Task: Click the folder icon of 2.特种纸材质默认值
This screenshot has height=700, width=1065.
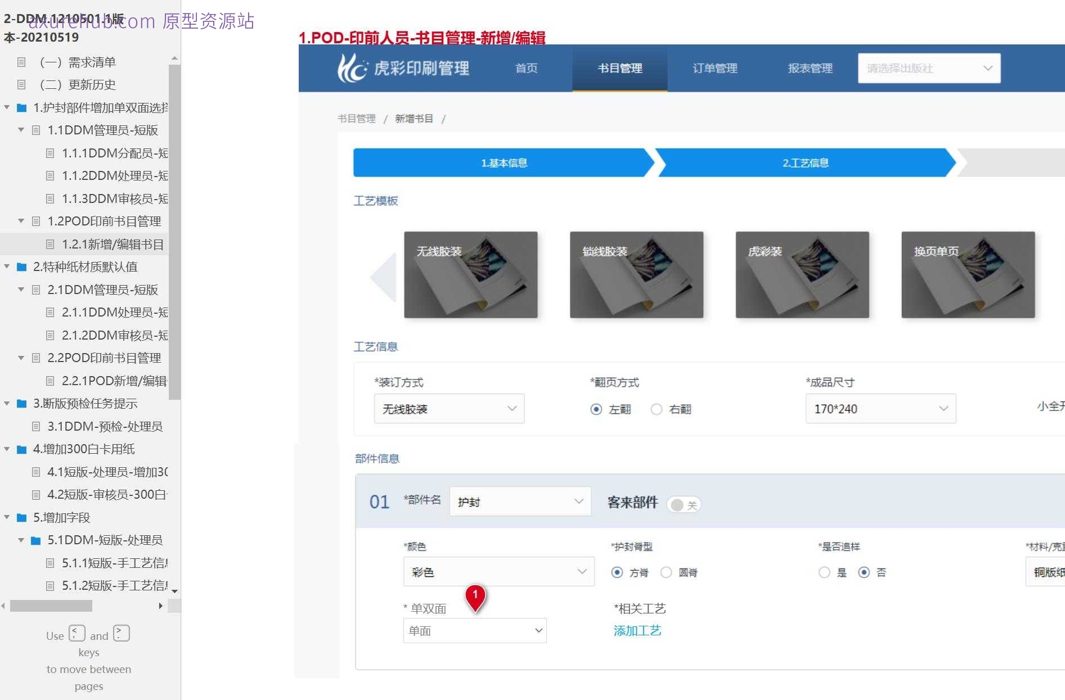Action: click(20, 267)
